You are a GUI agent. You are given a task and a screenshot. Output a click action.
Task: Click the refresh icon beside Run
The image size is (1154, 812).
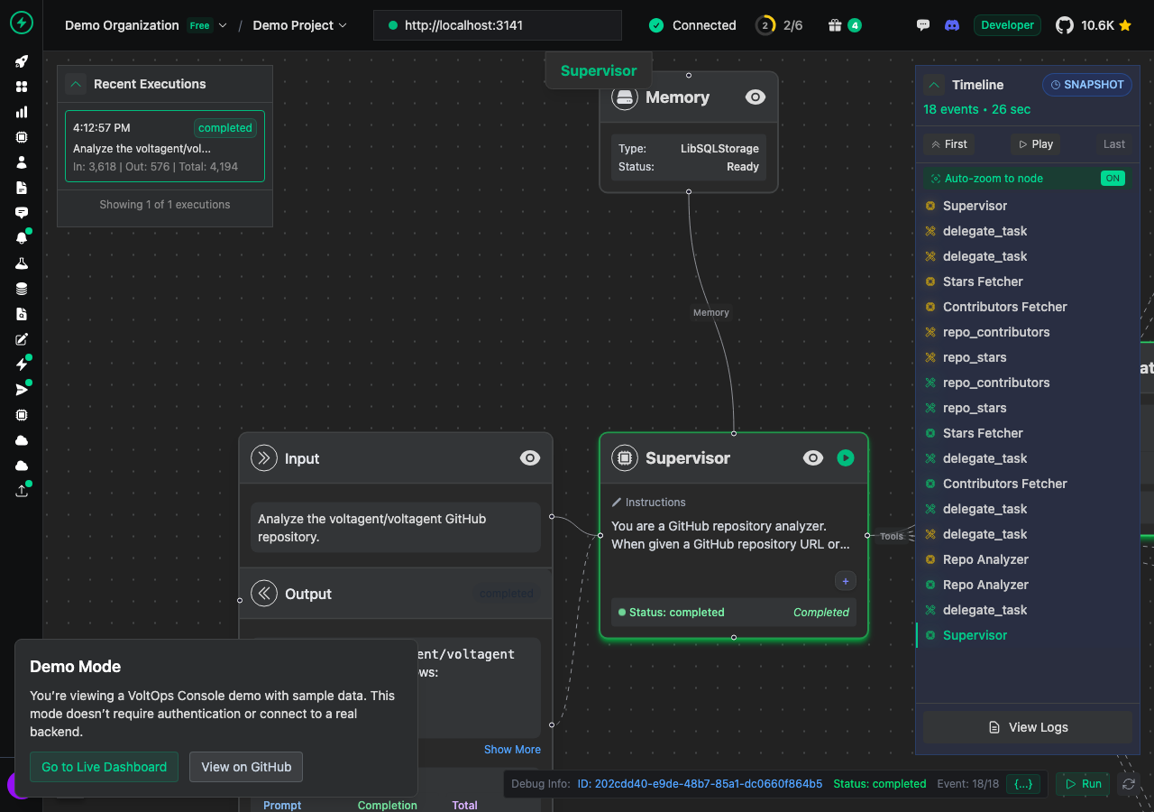[1128, 784]
